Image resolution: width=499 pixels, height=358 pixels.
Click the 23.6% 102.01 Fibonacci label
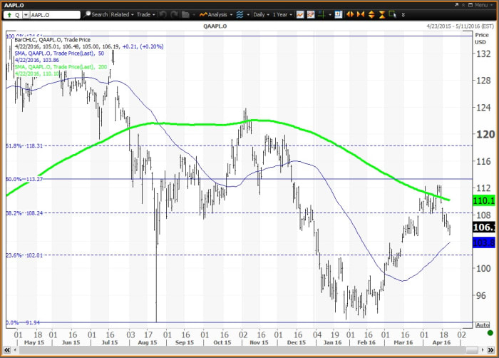[24, 255]
